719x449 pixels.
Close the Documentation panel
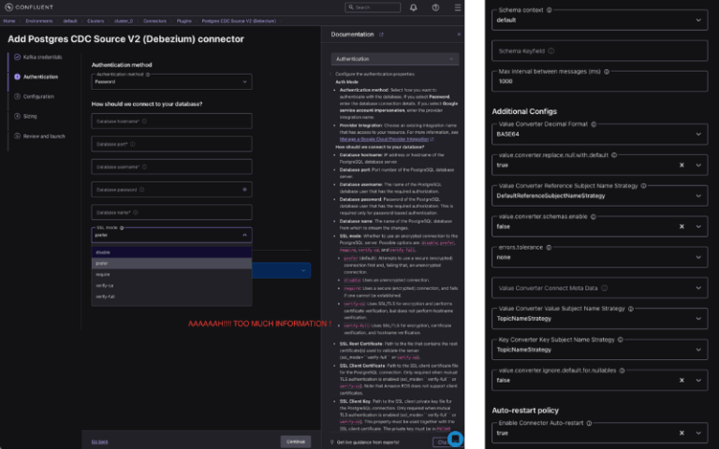click(458, 34)
